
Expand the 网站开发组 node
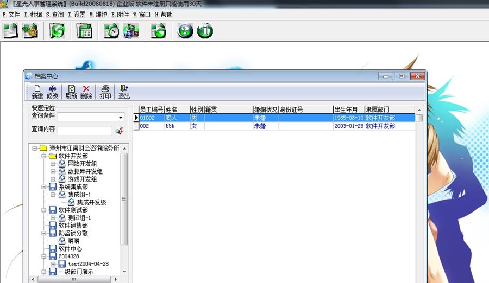click(x=53, y=164)
